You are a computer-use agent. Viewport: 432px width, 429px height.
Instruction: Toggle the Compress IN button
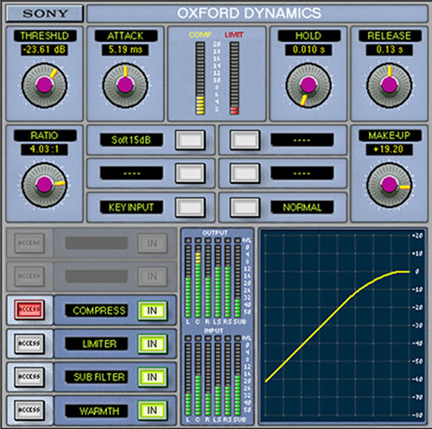point(152,311)
